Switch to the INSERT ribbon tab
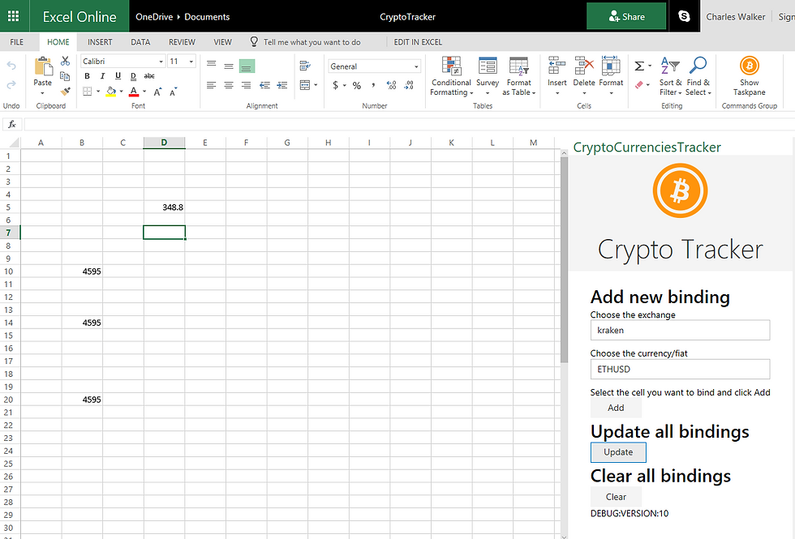Image resolution: width=795 pixels, height=539 pixels. 100,42
